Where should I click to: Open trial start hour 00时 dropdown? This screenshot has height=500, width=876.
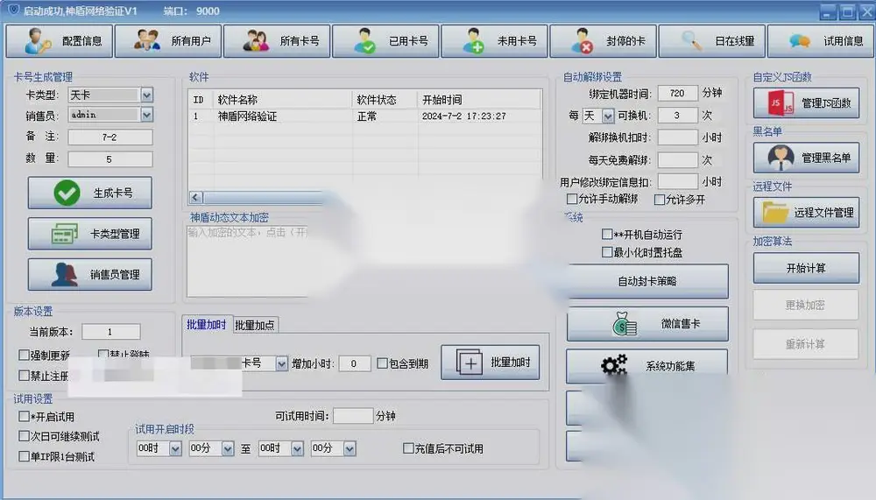(175, 448)
